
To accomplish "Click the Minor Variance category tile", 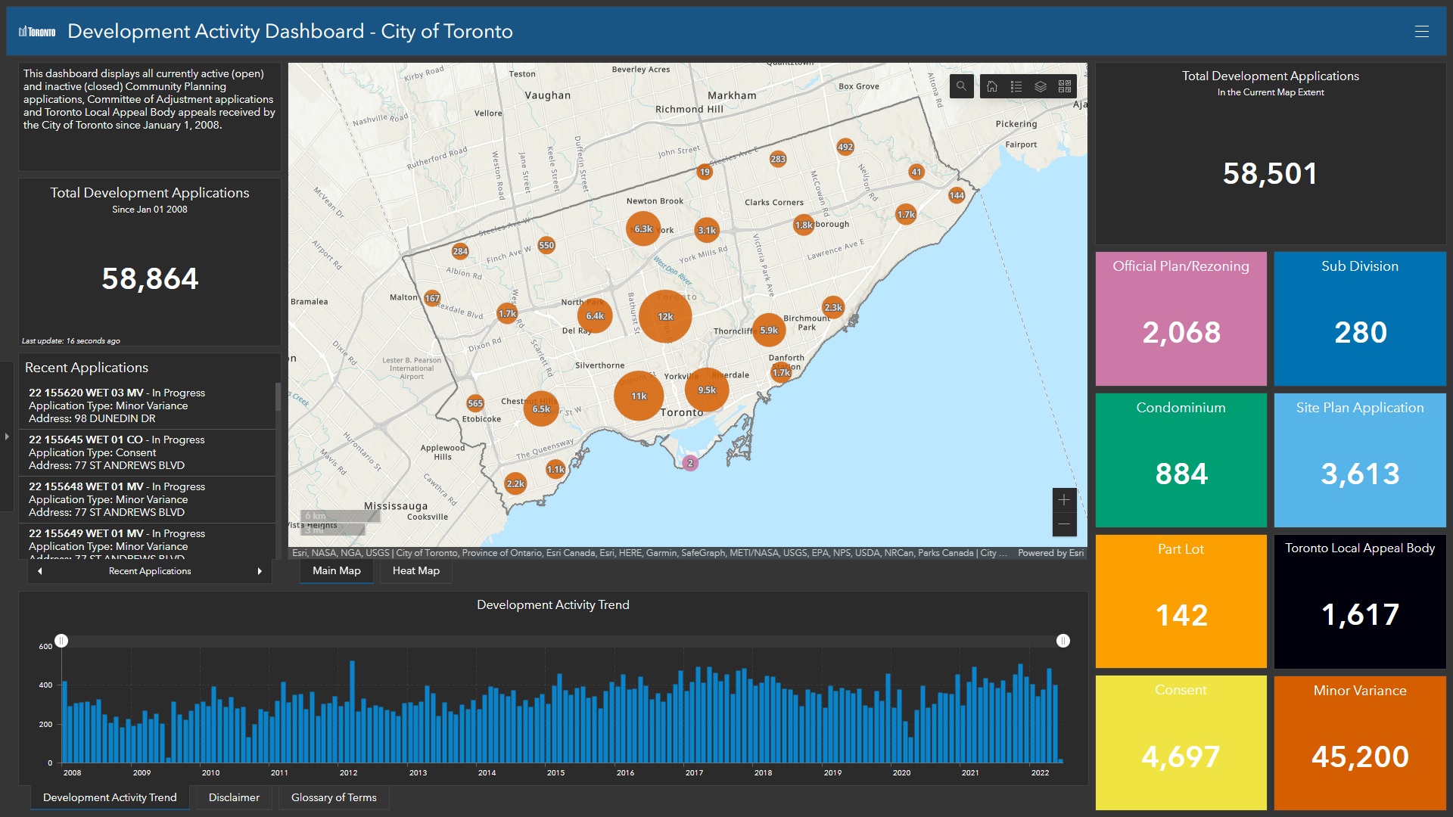I will pyautogui.click(x=1360, y=743).
